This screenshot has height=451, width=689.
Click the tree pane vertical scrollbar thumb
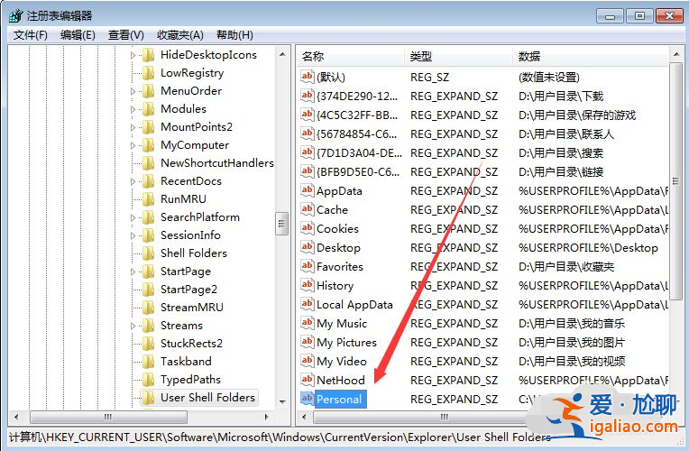click(281, 224)
